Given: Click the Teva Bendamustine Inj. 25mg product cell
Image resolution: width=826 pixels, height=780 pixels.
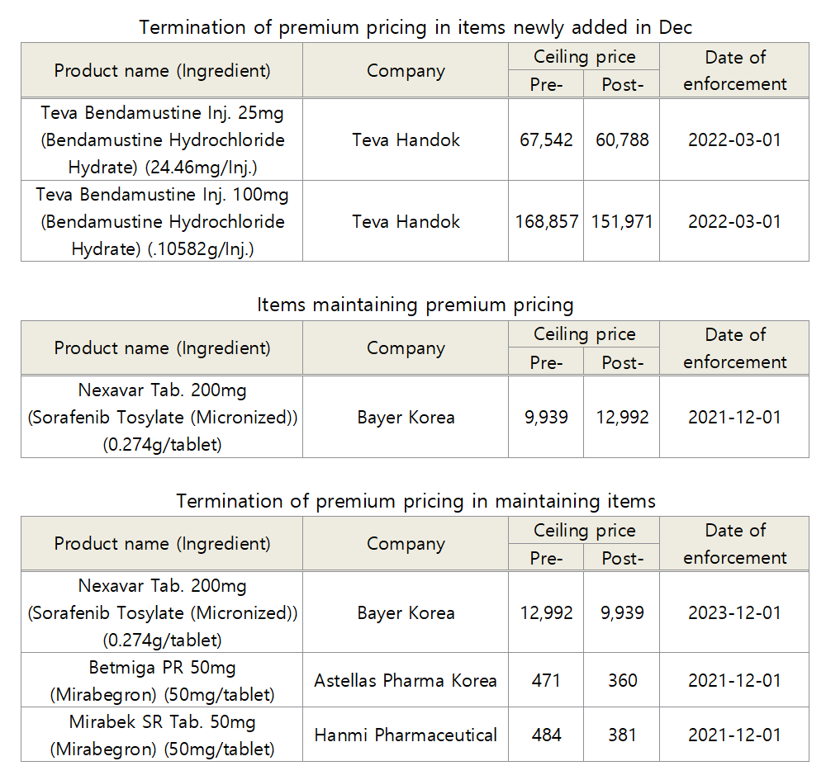Looking at the screenshot, I should click(162, 139).
